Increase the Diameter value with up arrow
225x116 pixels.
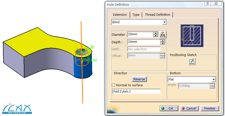155,33
